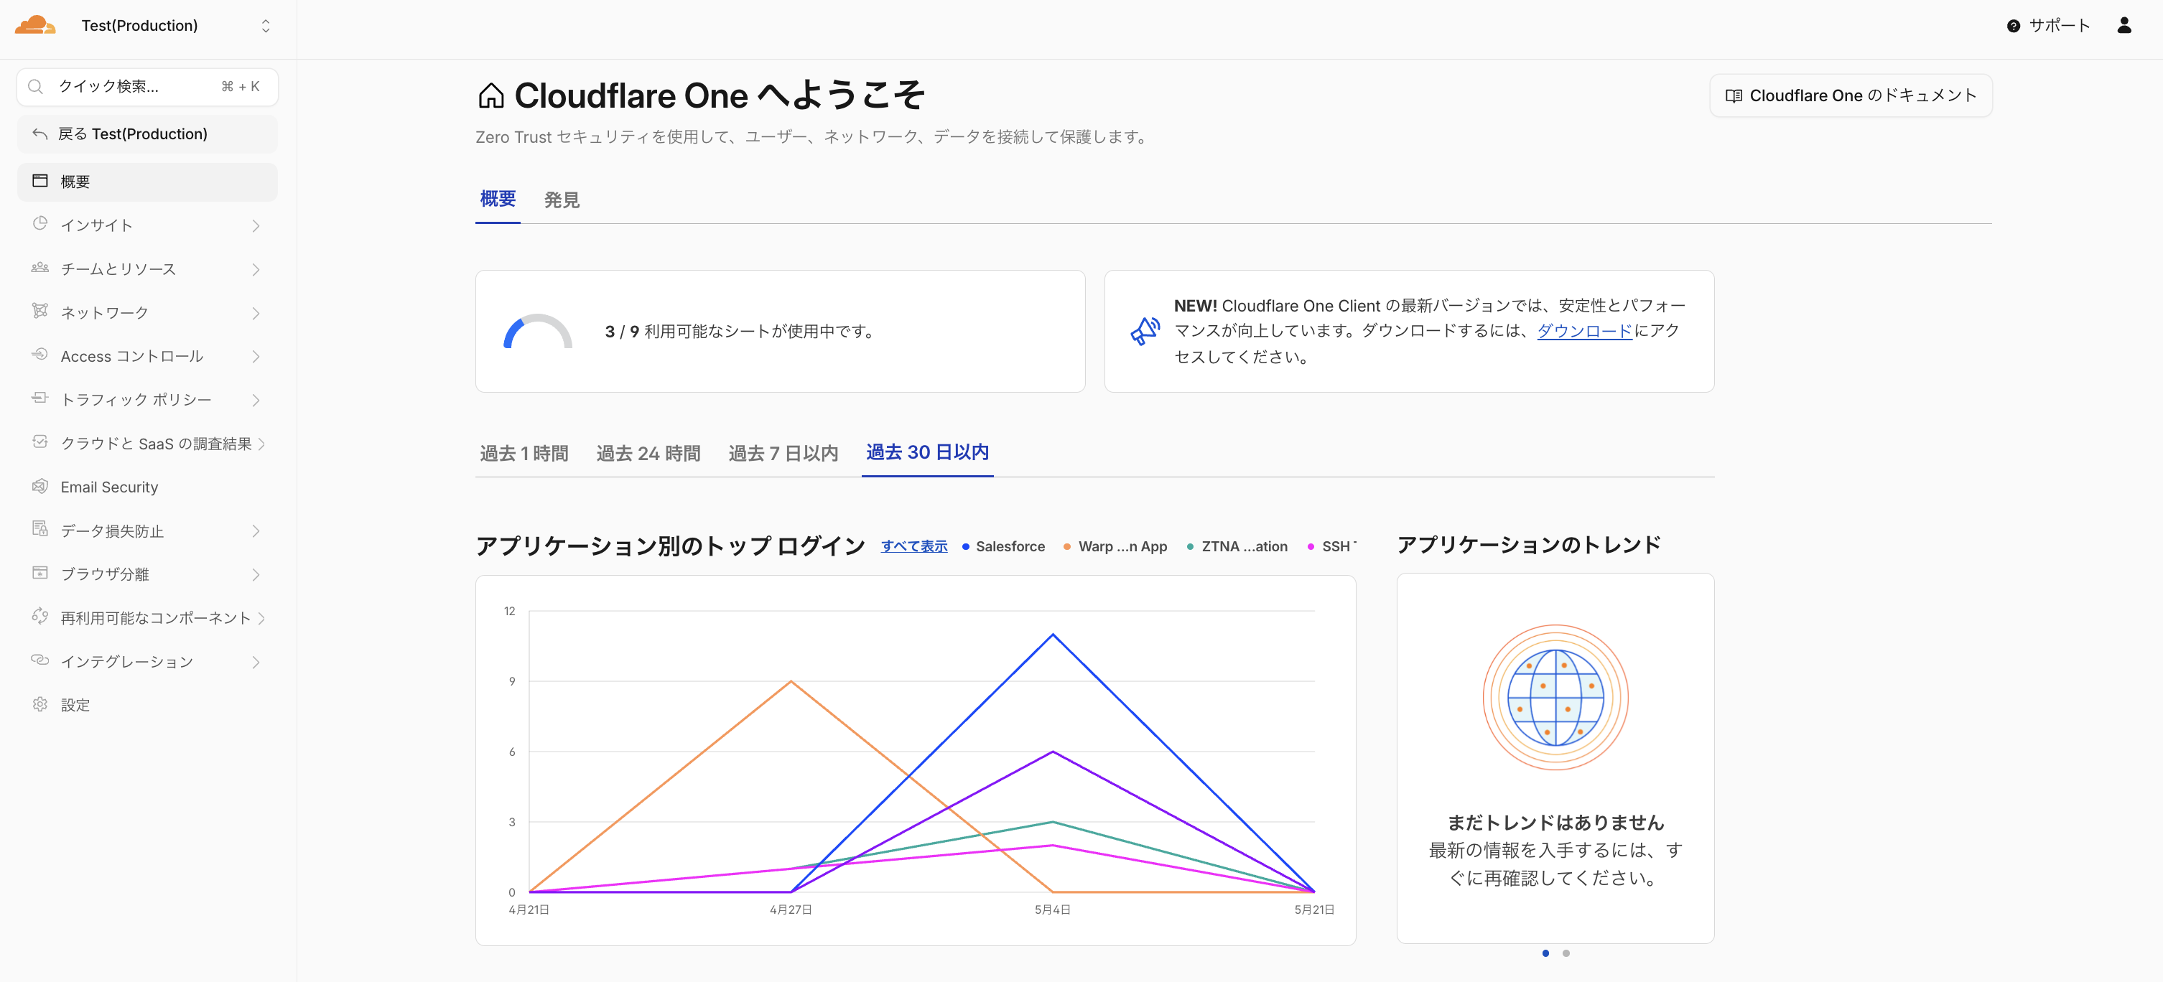The image size is (2163, 982).
Task: Toggle the Salesforce legend series
Action: pyautogui.click(x=1003, y=546)
